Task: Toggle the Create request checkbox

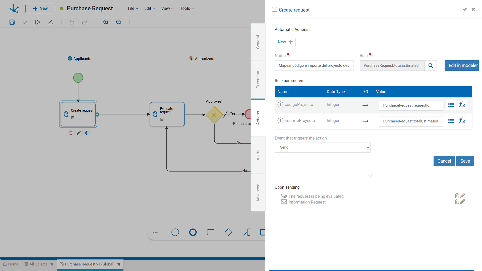Action: click(x=274, y=10)
